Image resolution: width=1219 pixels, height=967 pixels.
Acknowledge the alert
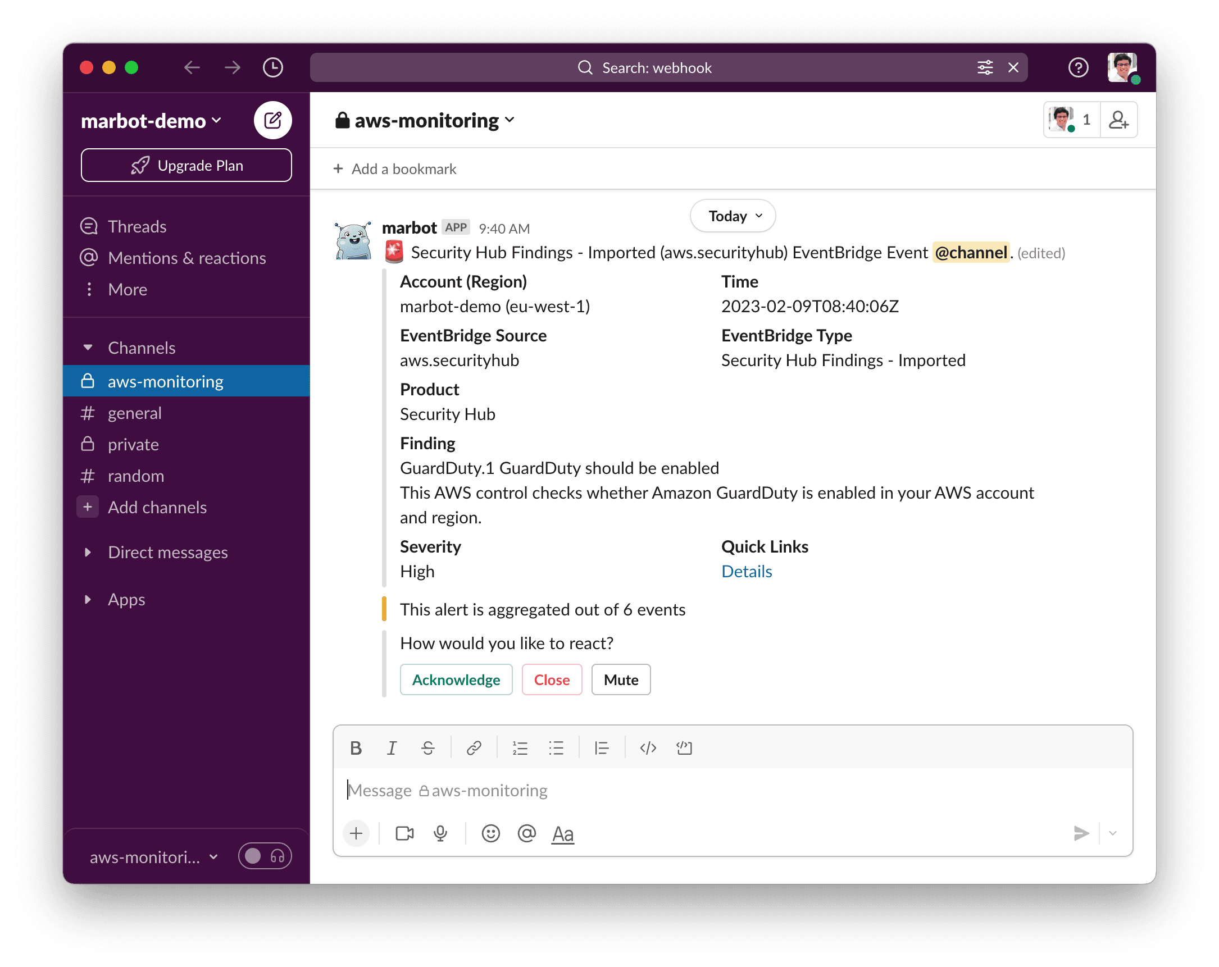click(x=456, y=679)
